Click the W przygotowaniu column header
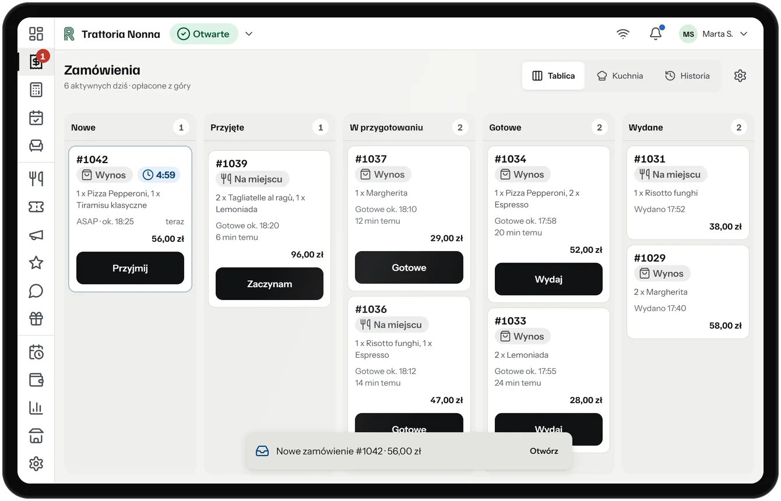Image resolution: width=781 pixels, height=501 pixels. click(x=386, y=128)
